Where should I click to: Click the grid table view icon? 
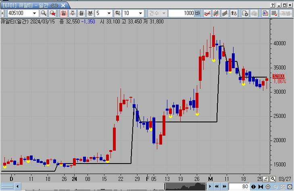[x=274, y=13]
